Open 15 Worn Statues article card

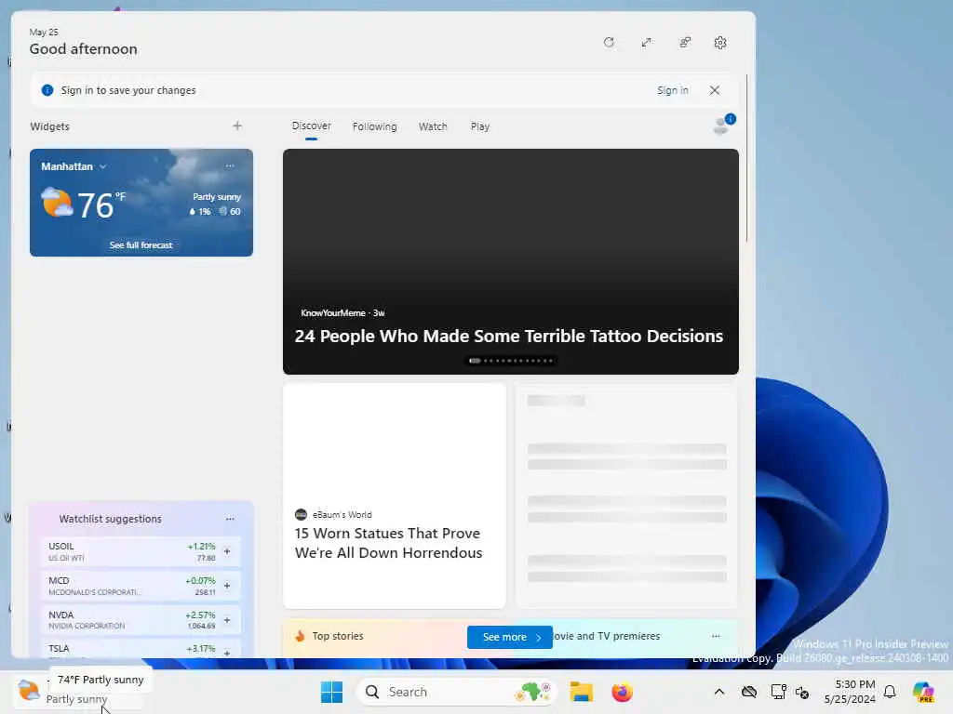(395, 496)
